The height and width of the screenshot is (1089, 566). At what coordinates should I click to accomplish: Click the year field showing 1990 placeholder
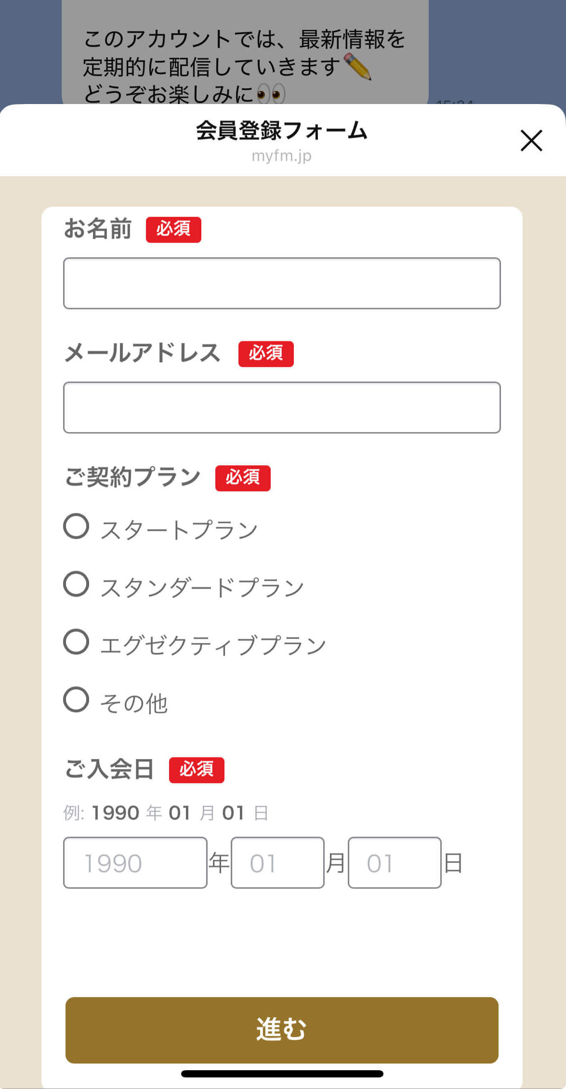[x=135, y=863]
